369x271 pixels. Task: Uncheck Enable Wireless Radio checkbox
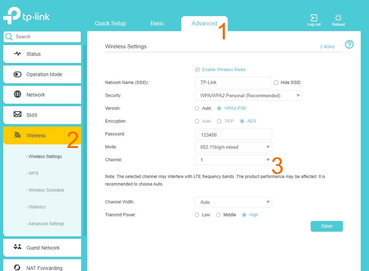(197, 70)
